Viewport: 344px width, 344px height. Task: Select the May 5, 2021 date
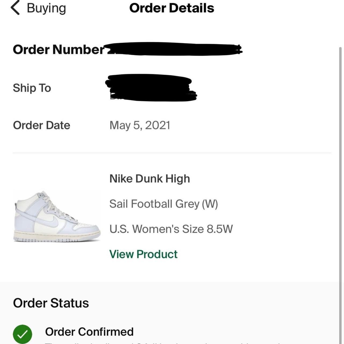tap(140, 125)
